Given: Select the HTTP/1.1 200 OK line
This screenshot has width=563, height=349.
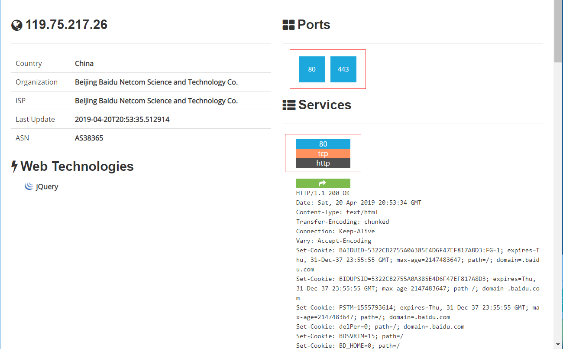Looking at the screenshot, I should pos(323,193).
